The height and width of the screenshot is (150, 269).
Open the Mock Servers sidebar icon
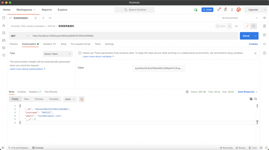[x=4, y=40]
